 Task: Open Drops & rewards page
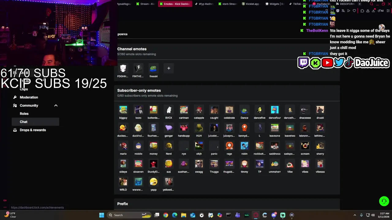(x=33, y=130)
